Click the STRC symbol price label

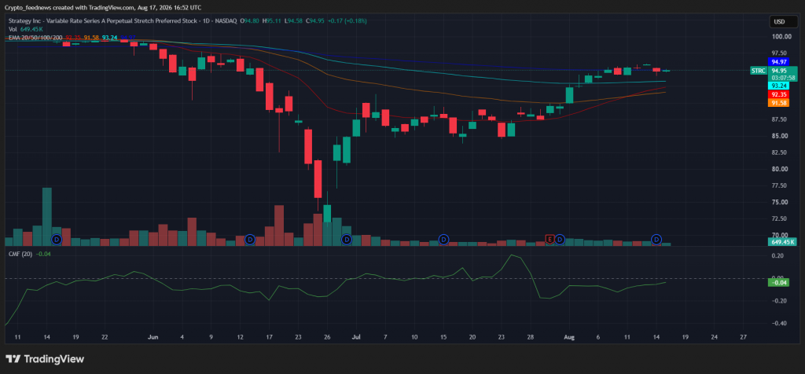coord(759,71)
